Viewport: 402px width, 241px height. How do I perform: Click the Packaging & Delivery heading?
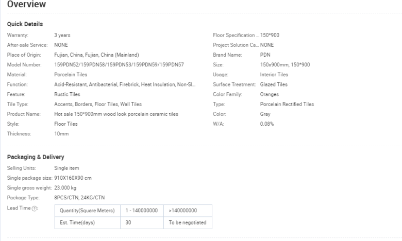coord(35,157)
